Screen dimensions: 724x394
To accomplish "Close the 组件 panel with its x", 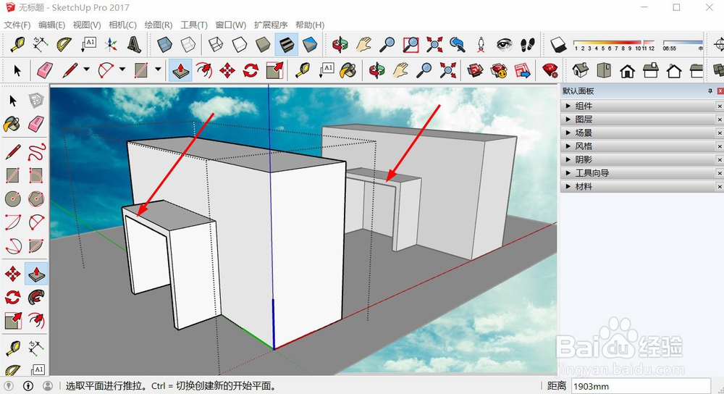I will 720,106.
